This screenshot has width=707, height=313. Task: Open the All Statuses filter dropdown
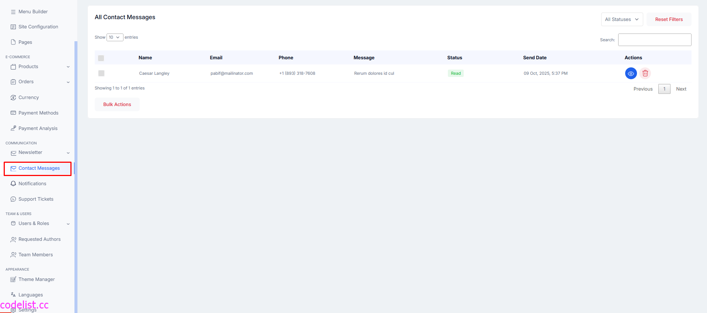point(622,20)
